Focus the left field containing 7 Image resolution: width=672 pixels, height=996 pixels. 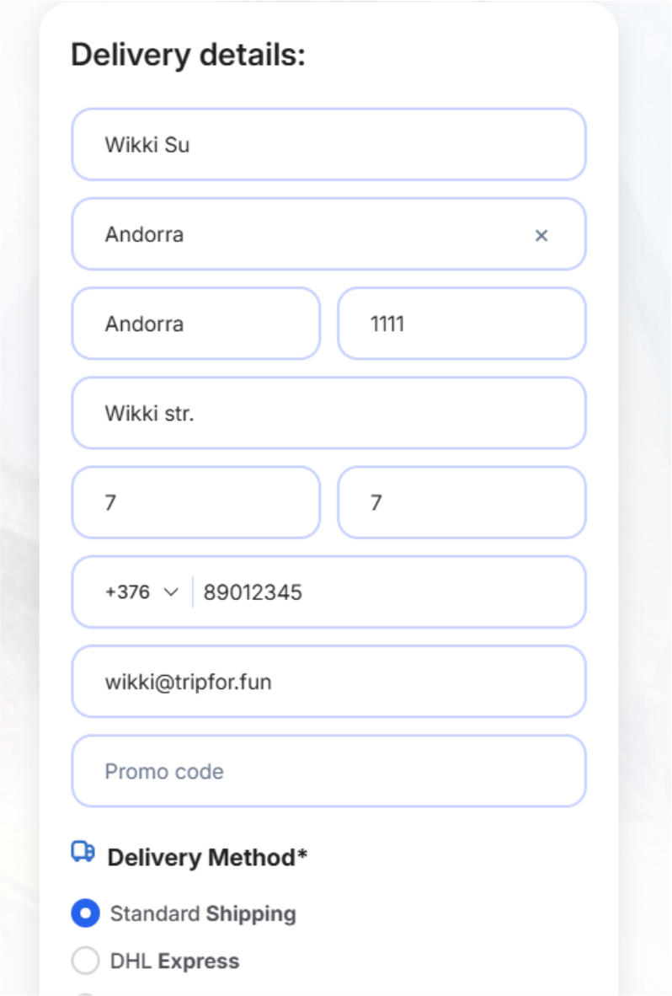195,503
